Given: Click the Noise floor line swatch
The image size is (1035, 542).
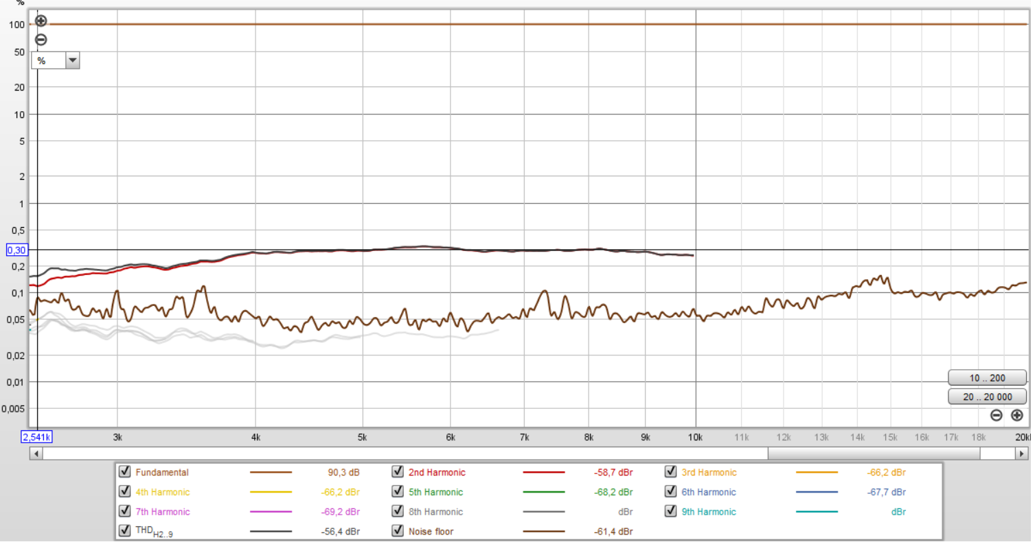Looking at the screenshot, I should coord(544,532).
